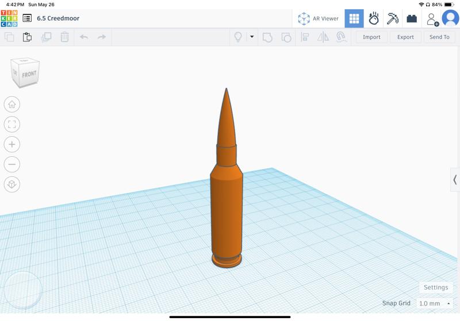This screenshot has height=321, width=460.
Task: Delete selection with the trash icon
Action: [64, 37]
